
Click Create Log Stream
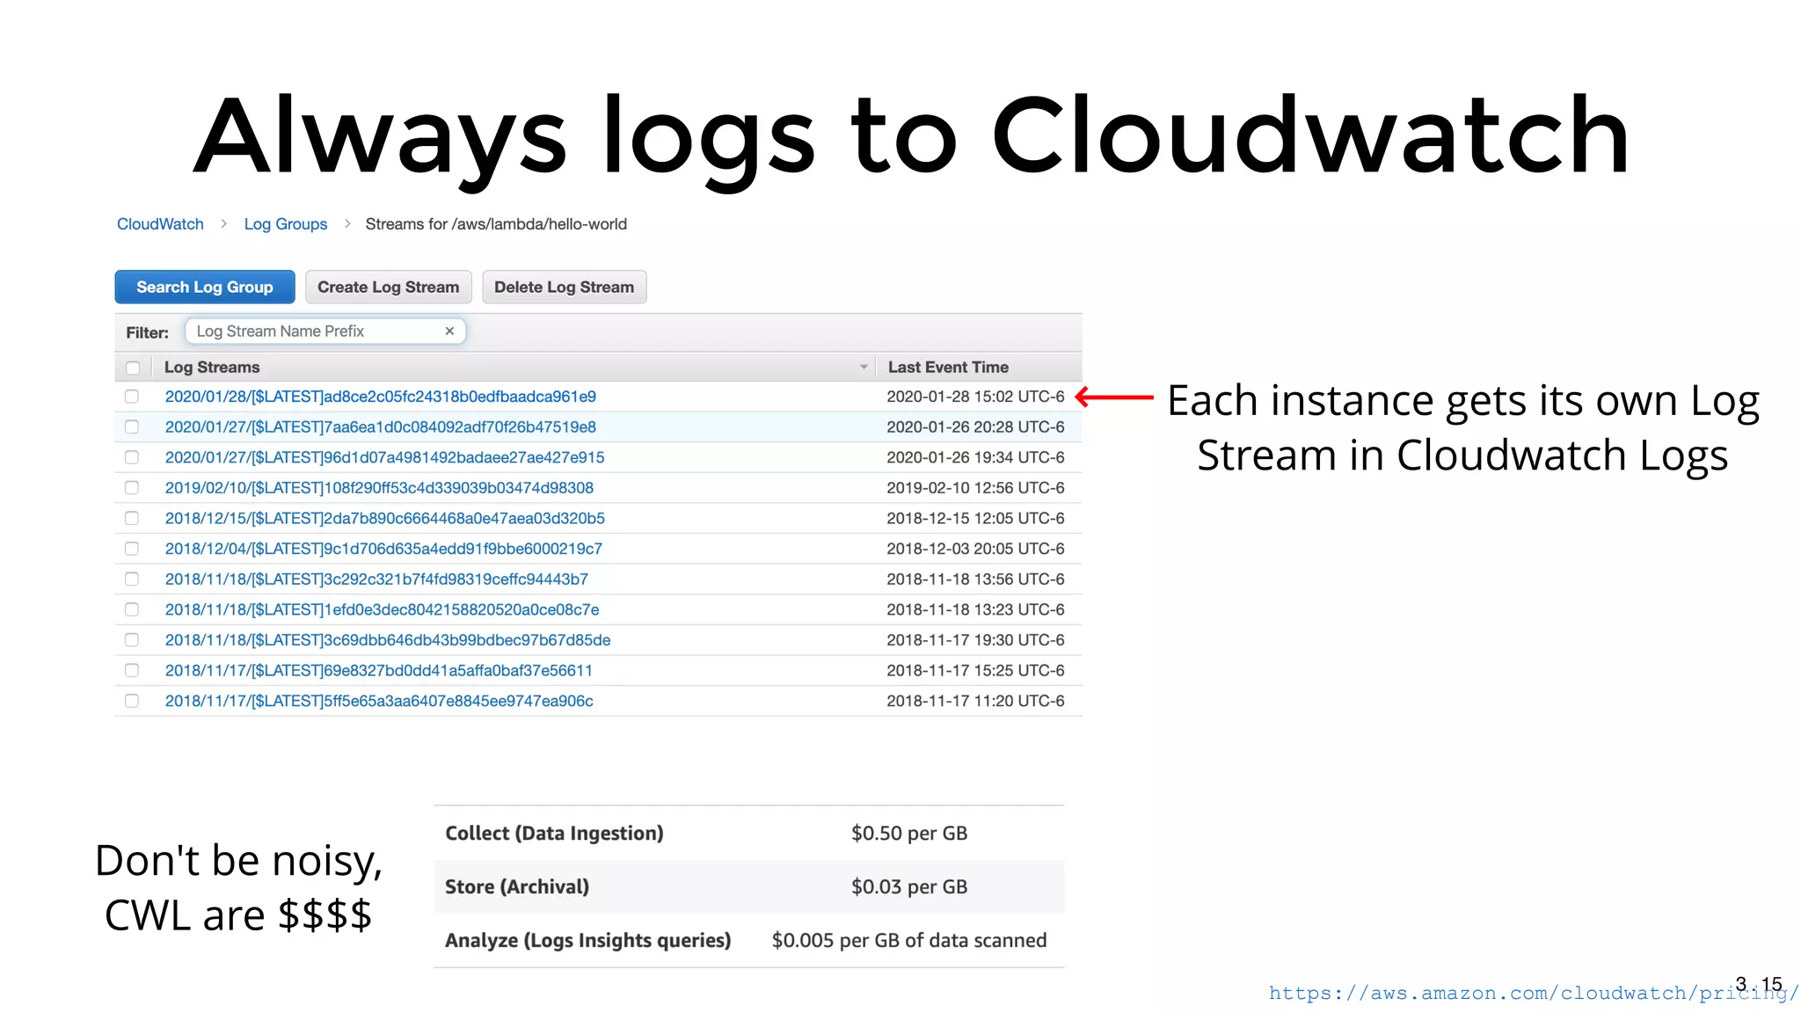click(x=388, y=287)
